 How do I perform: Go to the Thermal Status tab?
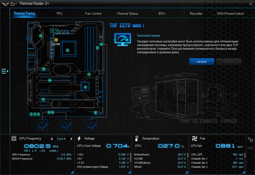click(127, 13)
